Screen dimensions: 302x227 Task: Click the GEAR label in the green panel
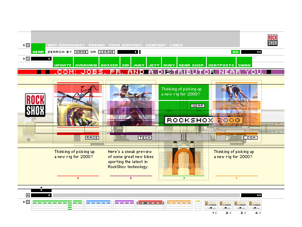pos(198,106)
